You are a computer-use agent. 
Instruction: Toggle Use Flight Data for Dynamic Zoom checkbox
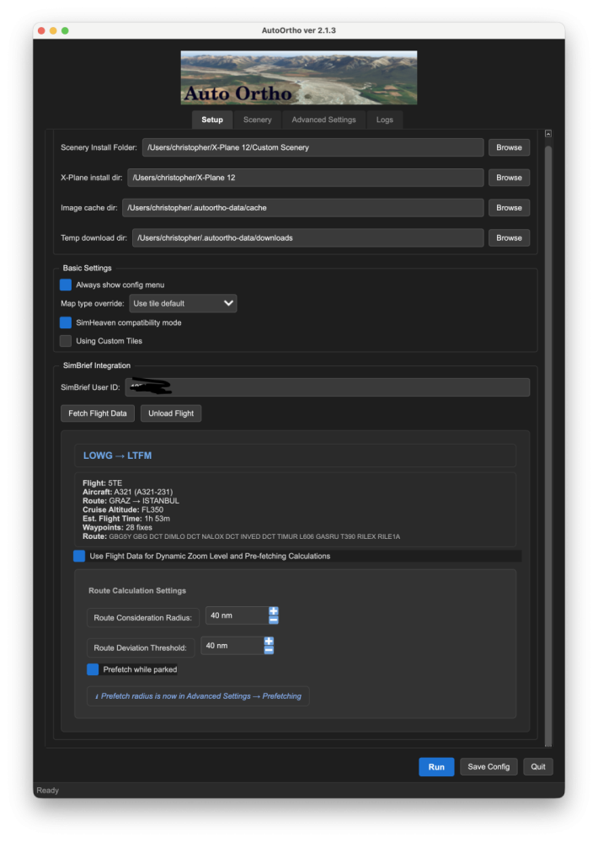(x=79, y=556)
